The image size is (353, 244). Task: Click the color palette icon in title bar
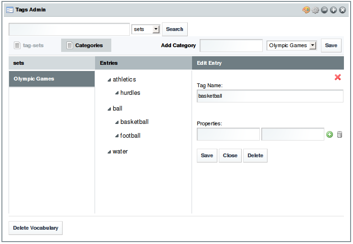click(306, 10)
